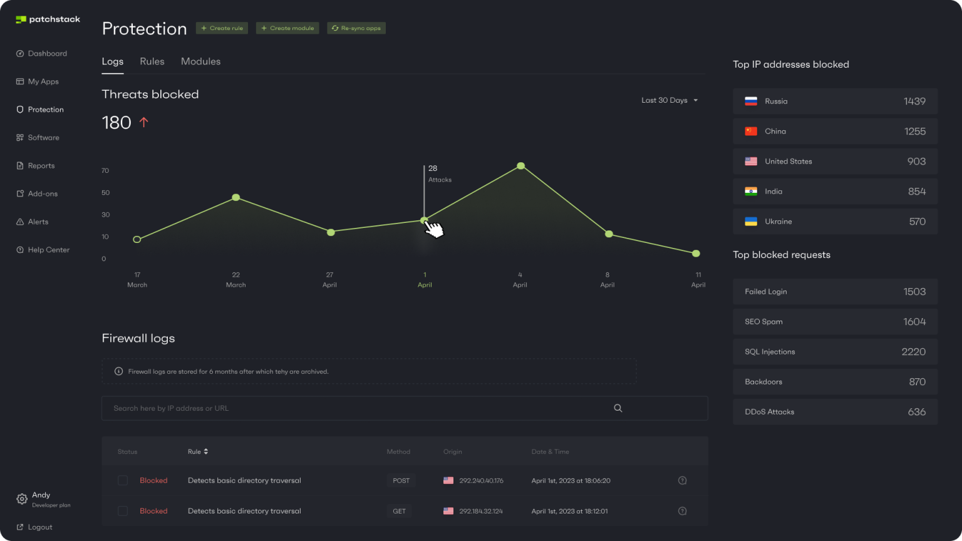962x541 pixels.
Task: Expand the Last 30 Days dropdown
Action: click(x=669, y=100)
